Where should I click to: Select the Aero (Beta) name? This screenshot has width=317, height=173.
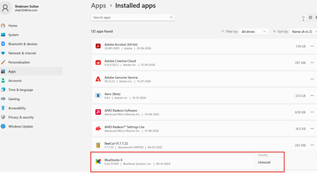(x=112, y=94)
